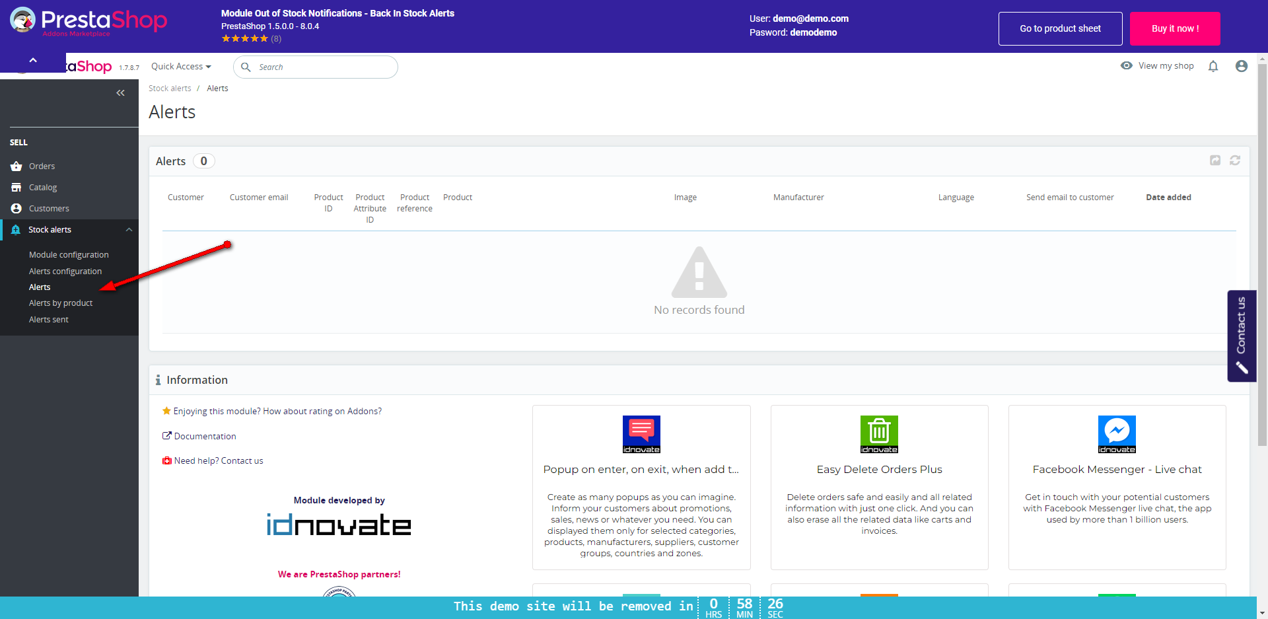Open the Customers menu icon
1268x619 pixels.
point(17,209)
